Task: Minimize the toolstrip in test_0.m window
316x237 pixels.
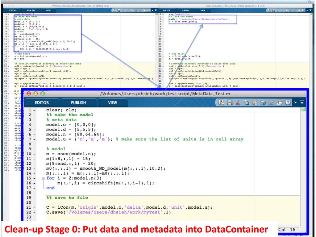Action: coord(156,10)
